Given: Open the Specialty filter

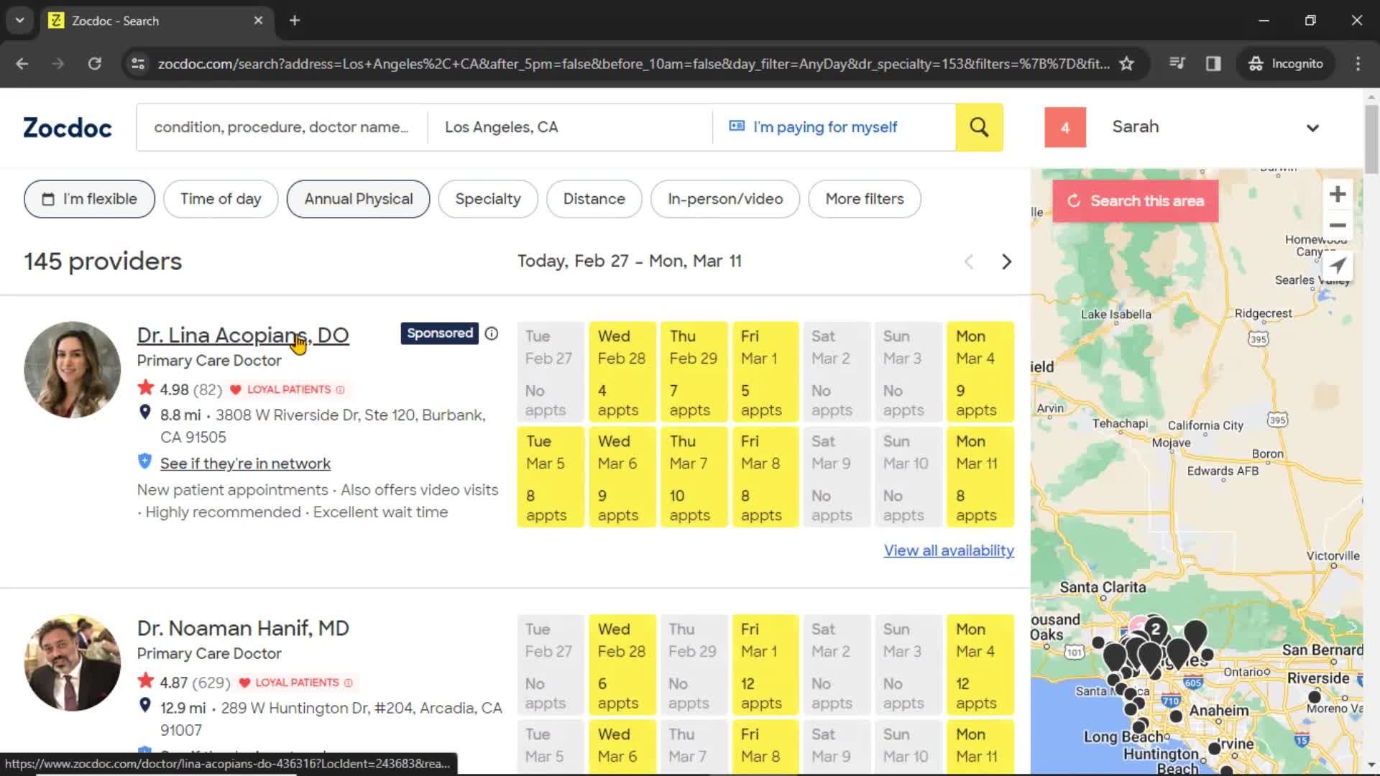Looking at the screenshot, I should tap(488, 199).
